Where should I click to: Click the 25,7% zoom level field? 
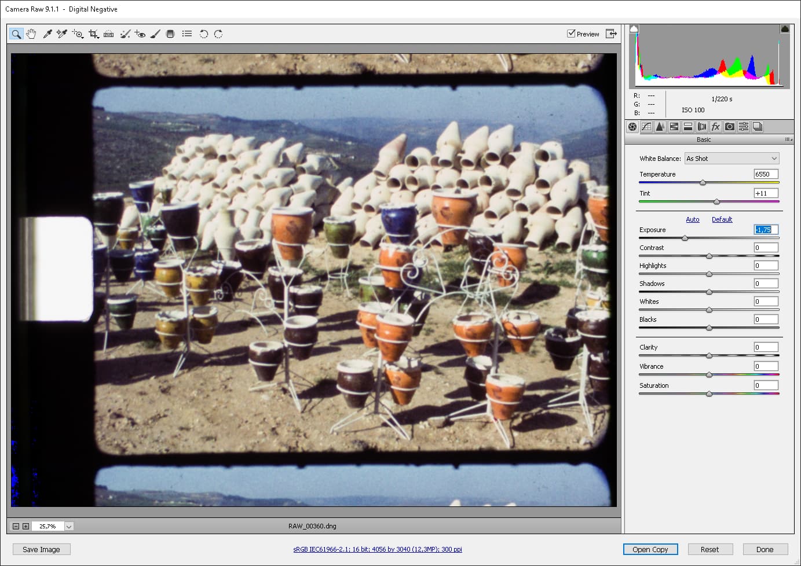[x=48, y=526]
